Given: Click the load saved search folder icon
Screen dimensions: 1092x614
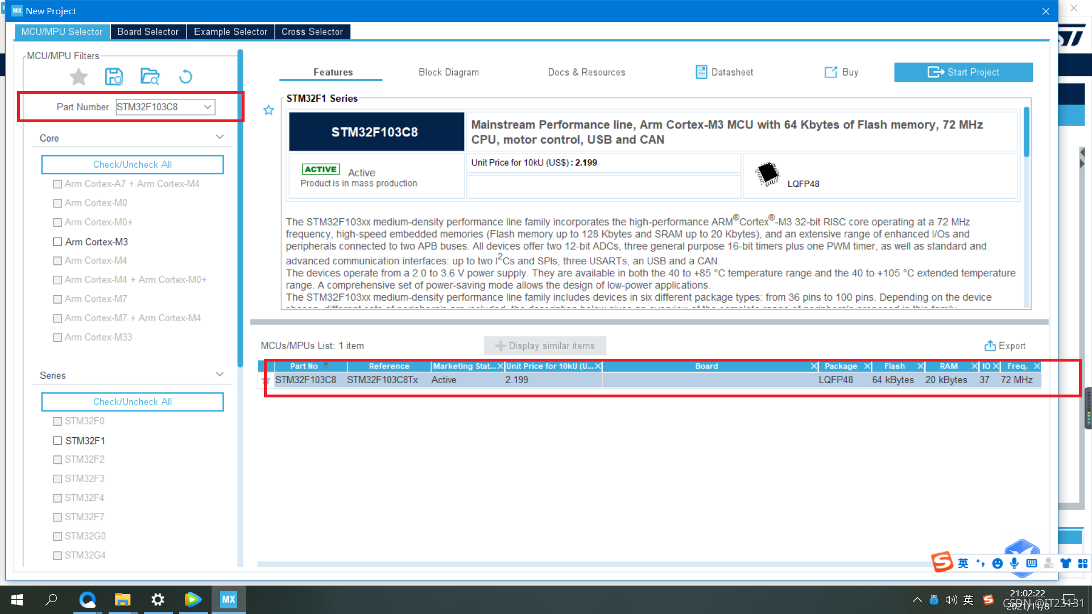Looking at the screenshot, I should point(150,76).
